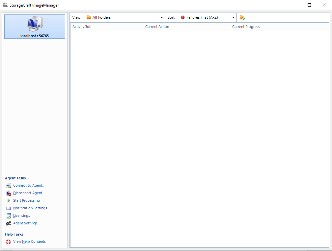Click the add folder icon in the toolbar
This screenshot has width=332, height=251.
[242, 17]
